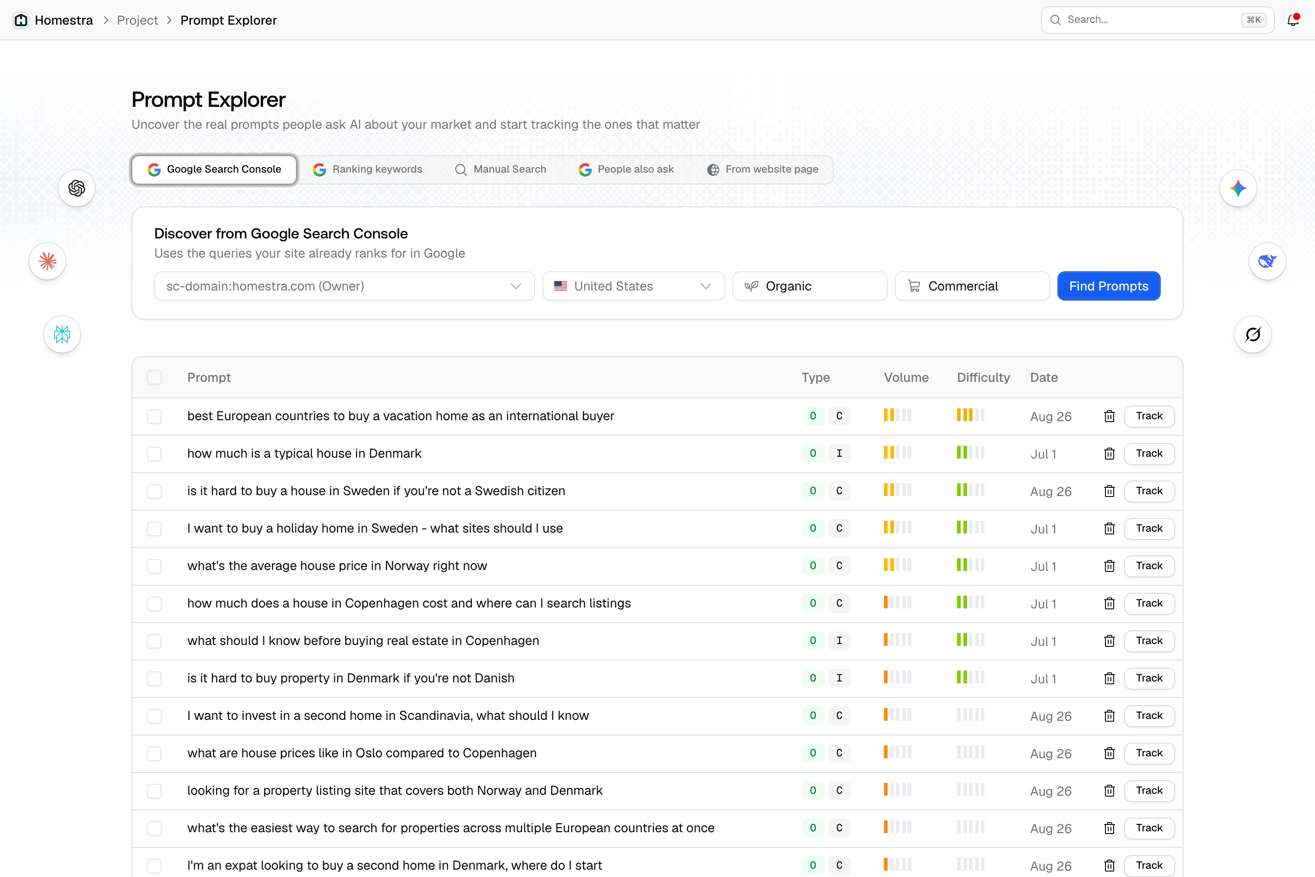Screen dimensions: 1315x877
Task: Click volume bars for Norway house price row
Action: [x=897, y=565]
